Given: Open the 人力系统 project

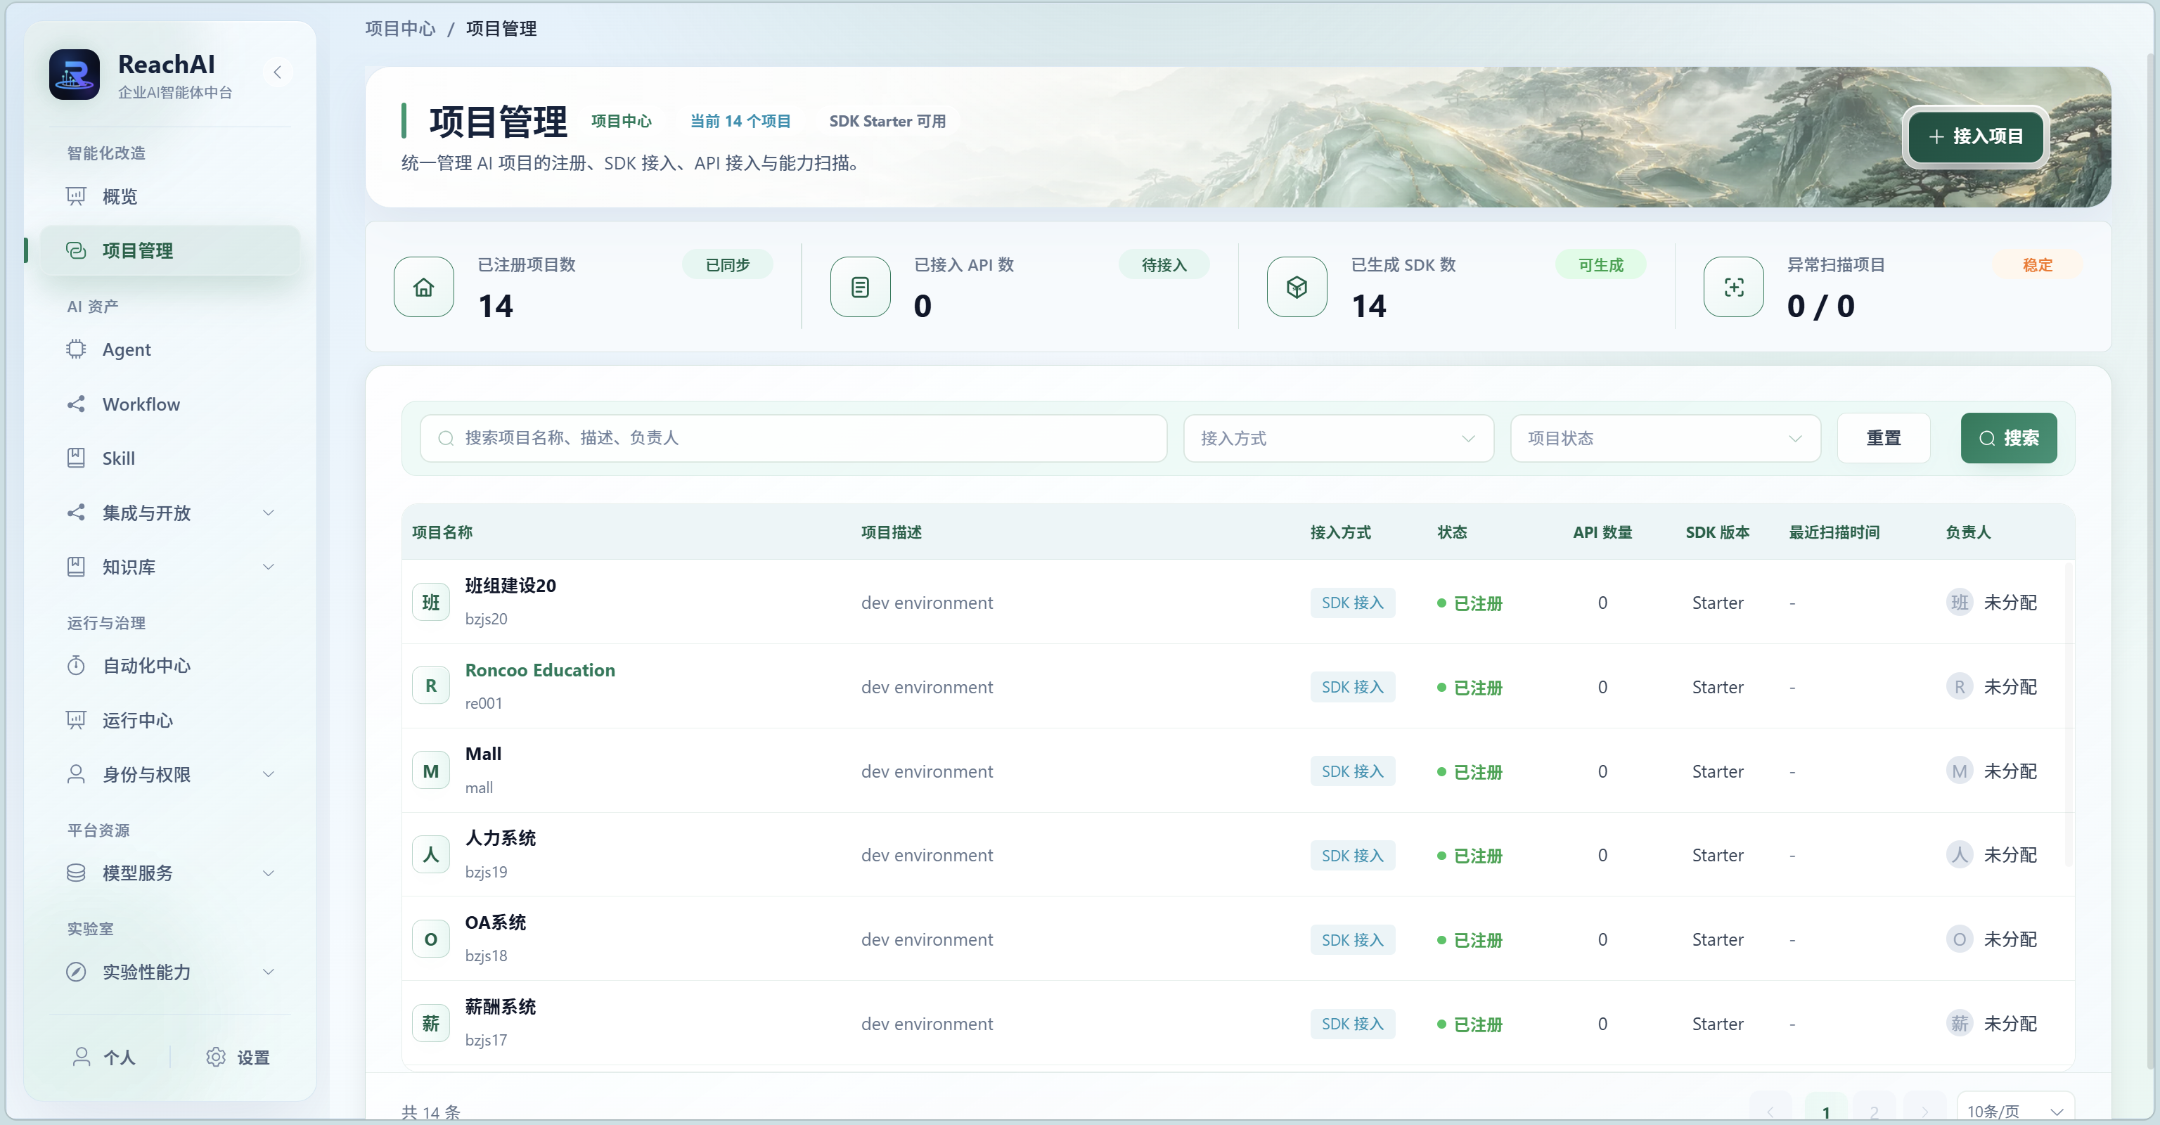Looking at the screenshot, I should [501, 837].
